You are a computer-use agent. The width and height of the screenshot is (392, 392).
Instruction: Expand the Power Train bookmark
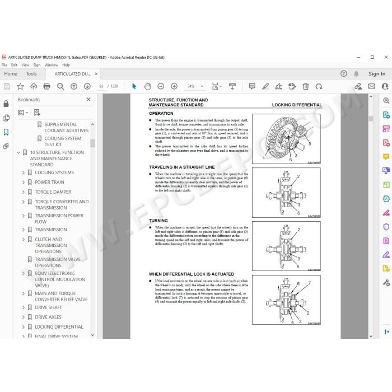[x=24, y=182]
